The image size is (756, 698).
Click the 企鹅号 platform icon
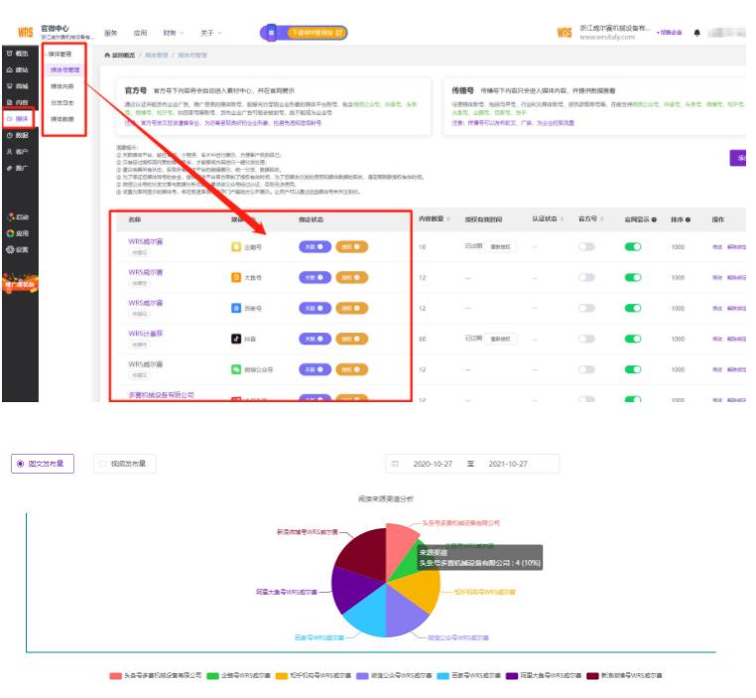236,246
